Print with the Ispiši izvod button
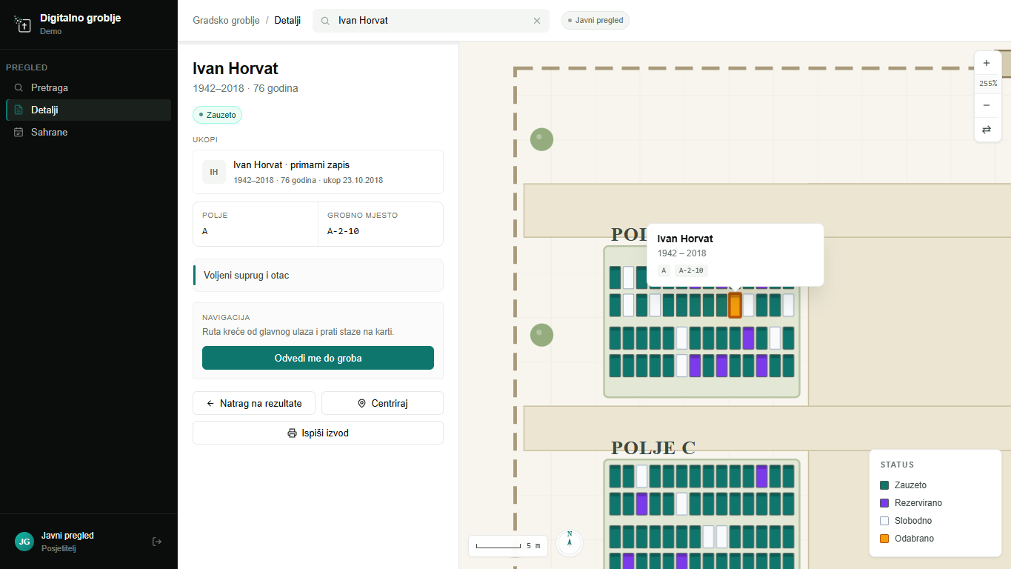 [318, 433]
